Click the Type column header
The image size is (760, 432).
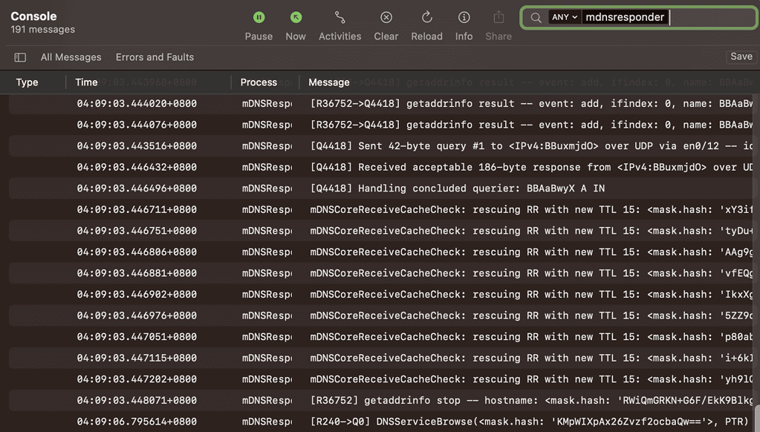coord(27,82)
